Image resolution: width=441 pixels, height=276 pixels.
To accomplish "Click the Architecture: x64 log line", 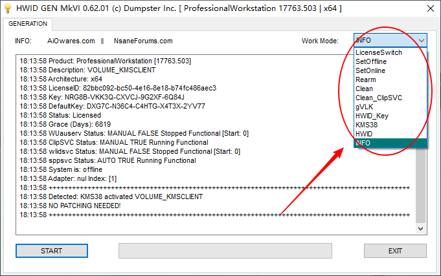I will [x=61, y=79].
